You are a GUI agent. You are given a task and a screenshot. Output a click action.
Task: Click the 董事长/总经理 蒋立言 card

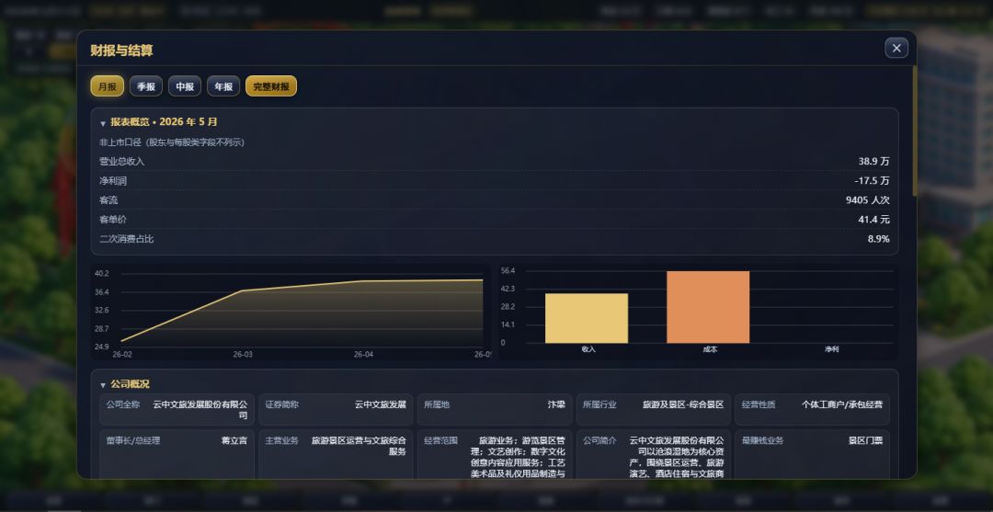click(x=177, y=454)
